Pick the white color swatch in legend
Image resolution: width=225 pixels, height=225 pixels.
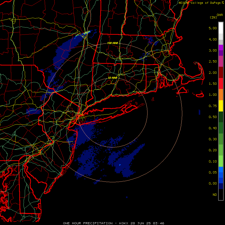[x=221, y=28]
